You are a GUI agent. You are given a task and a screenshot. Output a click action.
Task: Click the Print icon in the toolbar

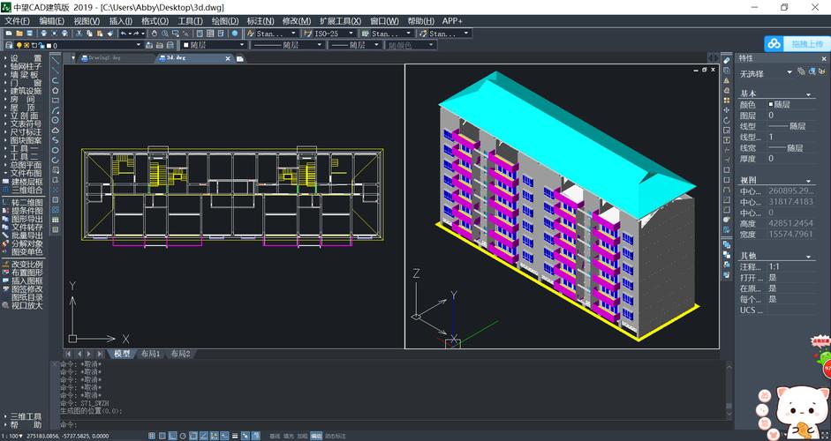[x=43, y=33]
